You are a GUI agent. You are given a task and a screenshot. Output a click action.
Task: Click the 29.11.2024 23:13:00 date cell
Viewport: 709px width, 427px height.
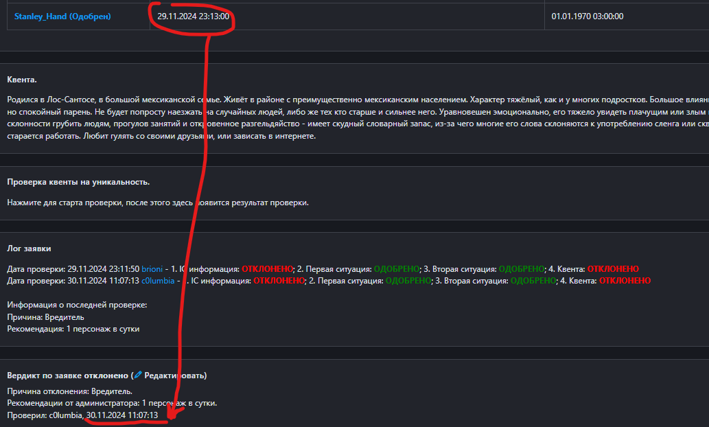click(193, 16)
